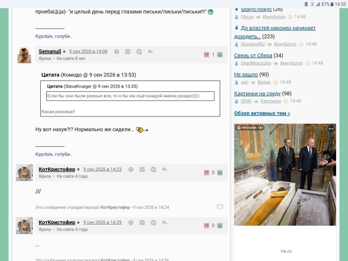The image size is (348, 261).
Task: Open user Pticca profile link
Action: pos(247,17)
